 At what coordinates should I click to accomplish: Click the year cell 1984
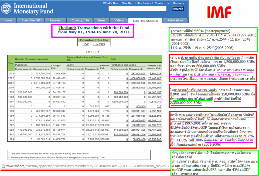(11, 139)
